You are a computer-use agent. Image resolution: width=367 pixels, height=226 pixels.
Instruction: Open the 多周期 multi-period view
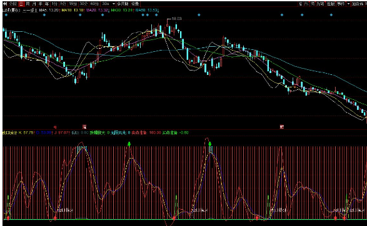[123, 4]
